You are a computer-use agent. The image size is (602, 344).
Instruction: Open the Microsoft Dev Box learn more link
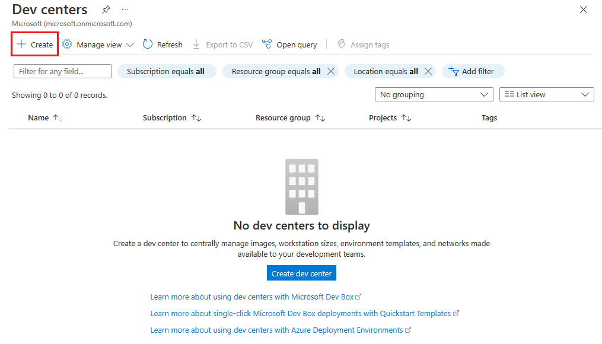[x=256, y=297]
